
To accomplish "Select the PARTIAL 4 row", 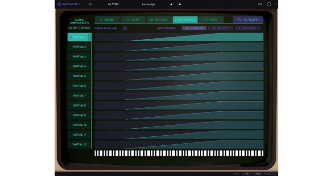I will click(x=79, y=66).
